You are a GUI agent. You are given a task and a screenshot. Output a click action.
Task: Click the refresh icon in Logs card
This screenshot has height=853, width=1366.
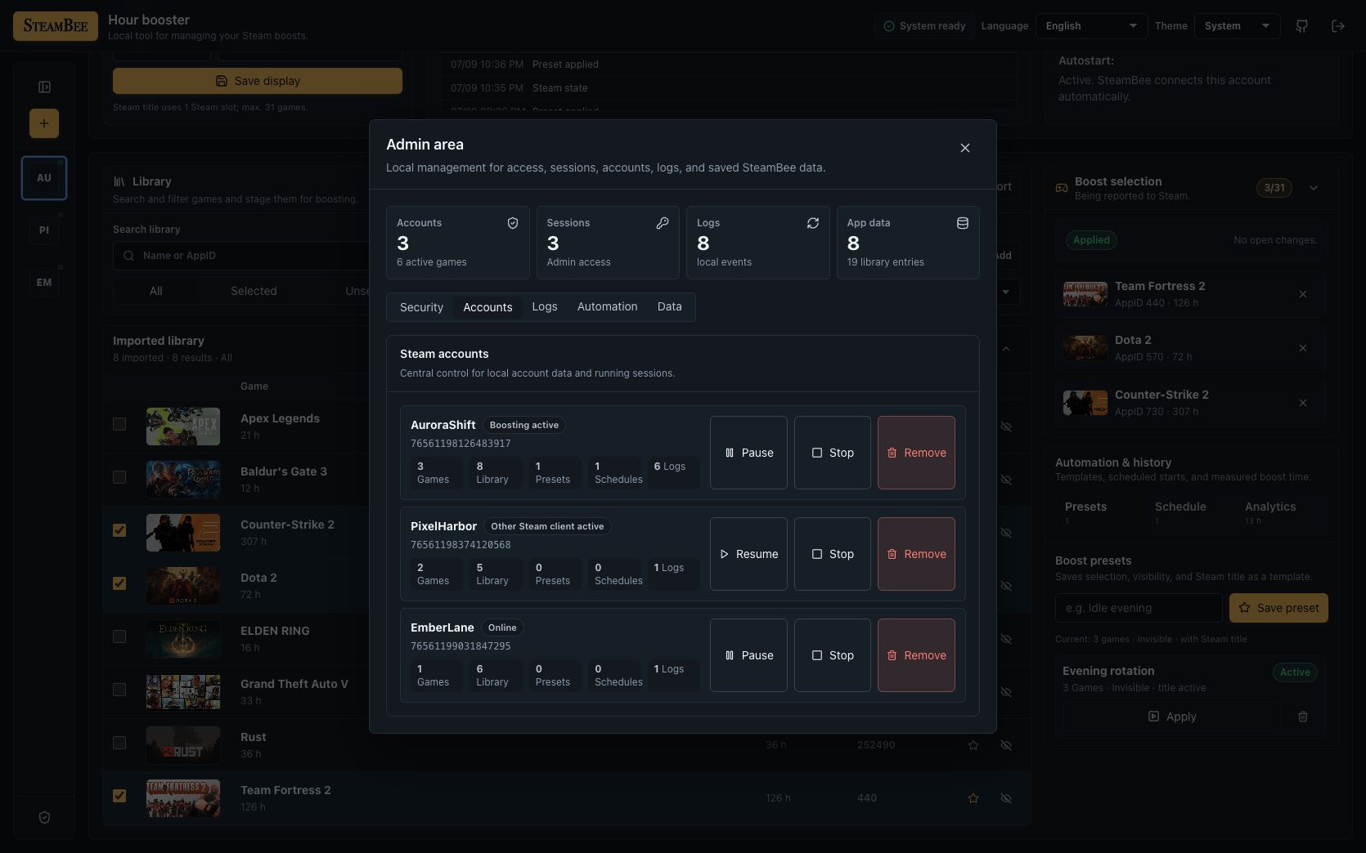tap(813, 223)
